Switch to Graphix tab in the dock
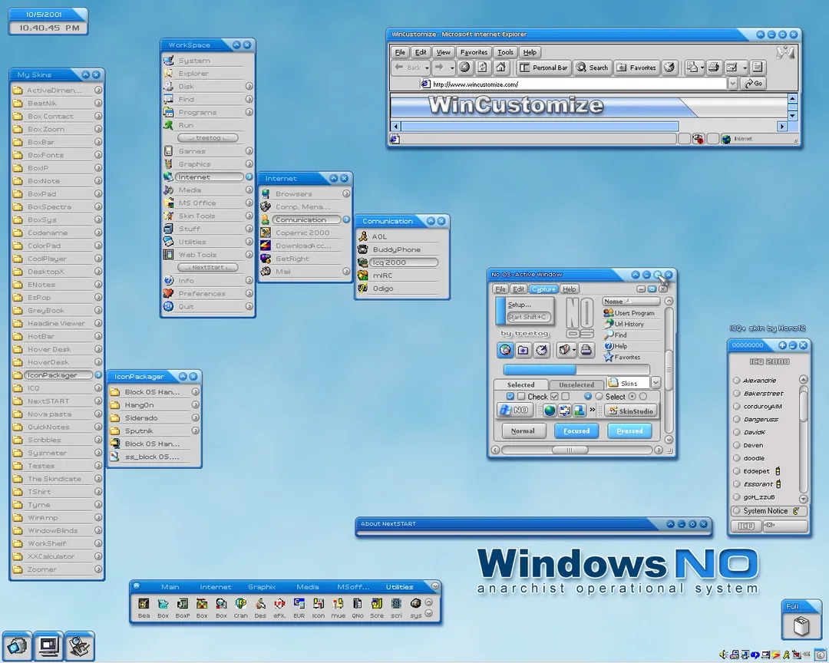Screen dimensions: 829x663 pos(262,587)
